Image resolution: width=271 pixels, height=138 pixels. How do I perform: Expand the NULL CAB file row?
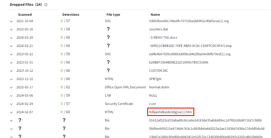coord(11,96)
